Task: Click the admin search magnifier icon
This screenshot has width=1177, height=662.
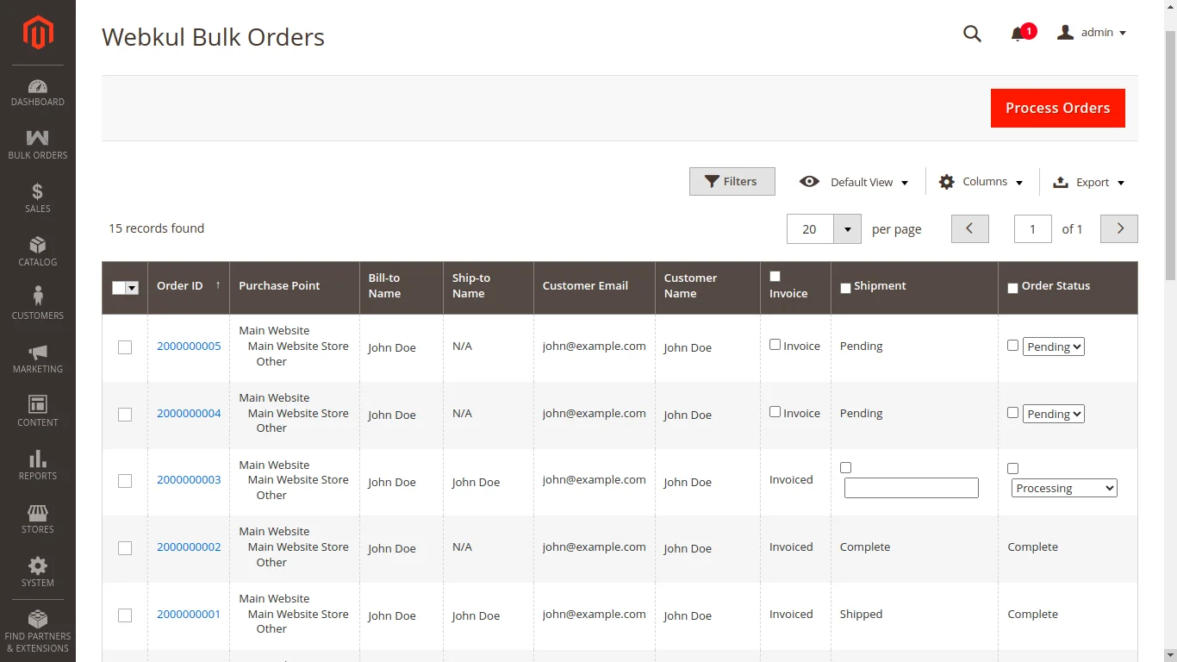Action: tap(972, 34)
